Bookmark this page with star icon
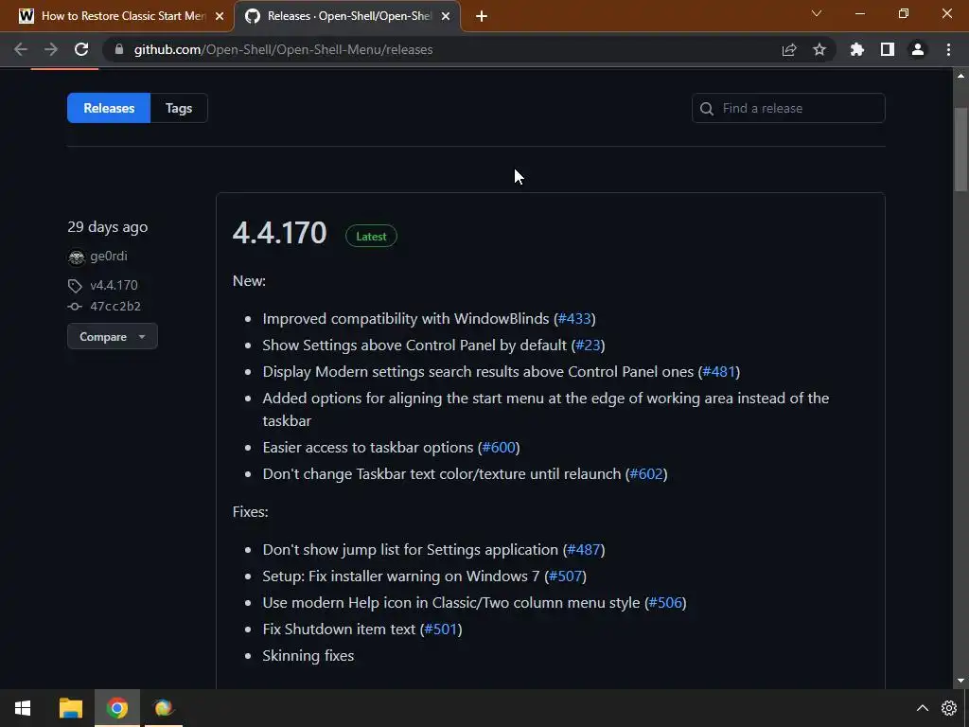969x727 pixels. 819,49
